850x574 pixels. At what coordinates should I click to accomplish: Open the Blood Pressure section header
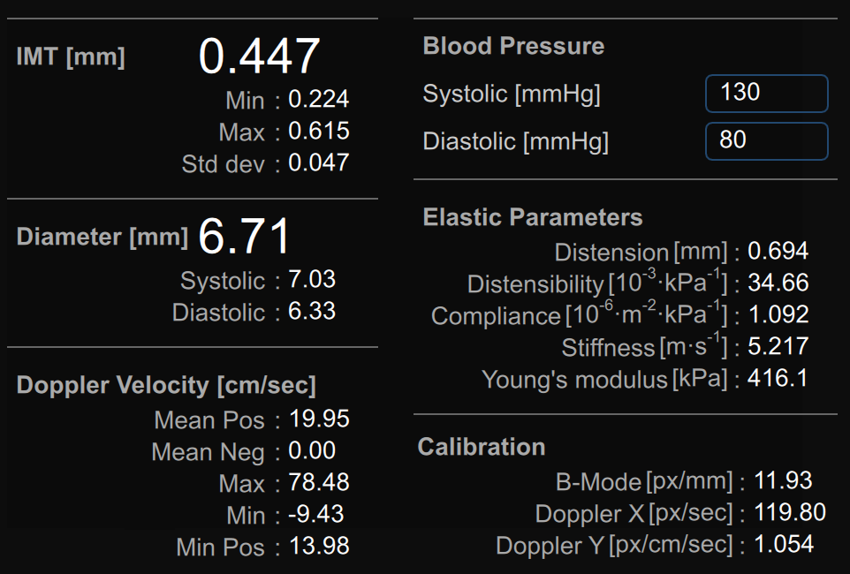[x=513, y=46]
